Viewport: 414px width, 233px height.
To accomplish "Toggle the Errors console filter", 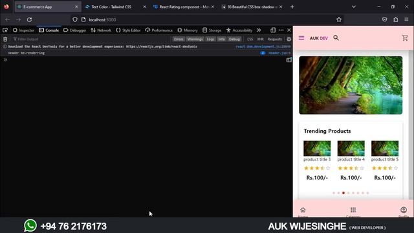I will point(179,39).
